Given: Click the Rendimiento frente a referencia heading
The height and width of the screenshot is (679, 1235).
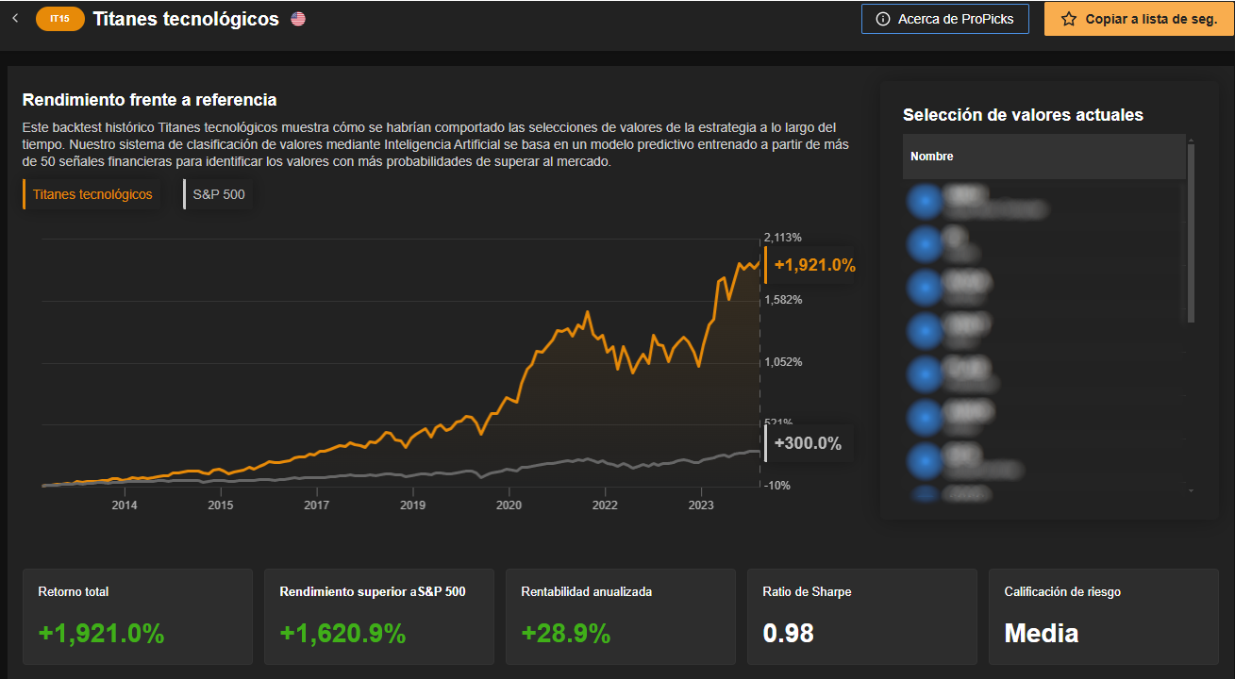Looking at the screenshot, I should 149,99.
